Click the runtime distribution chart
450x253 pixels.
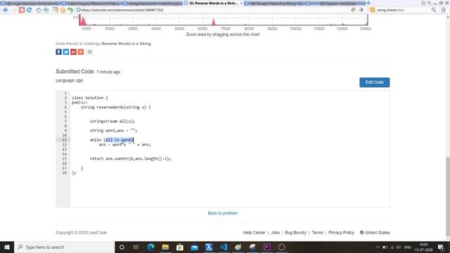pos(224,20)
